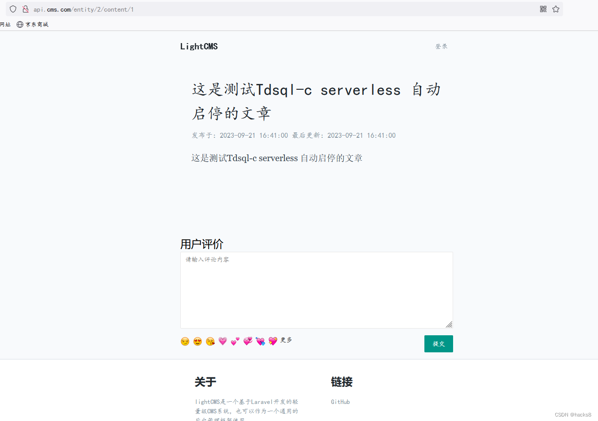The width and height of the screenshot is (598, 421).
Task: Insert the sparkling heart emoji
Action: coord(273,341)
